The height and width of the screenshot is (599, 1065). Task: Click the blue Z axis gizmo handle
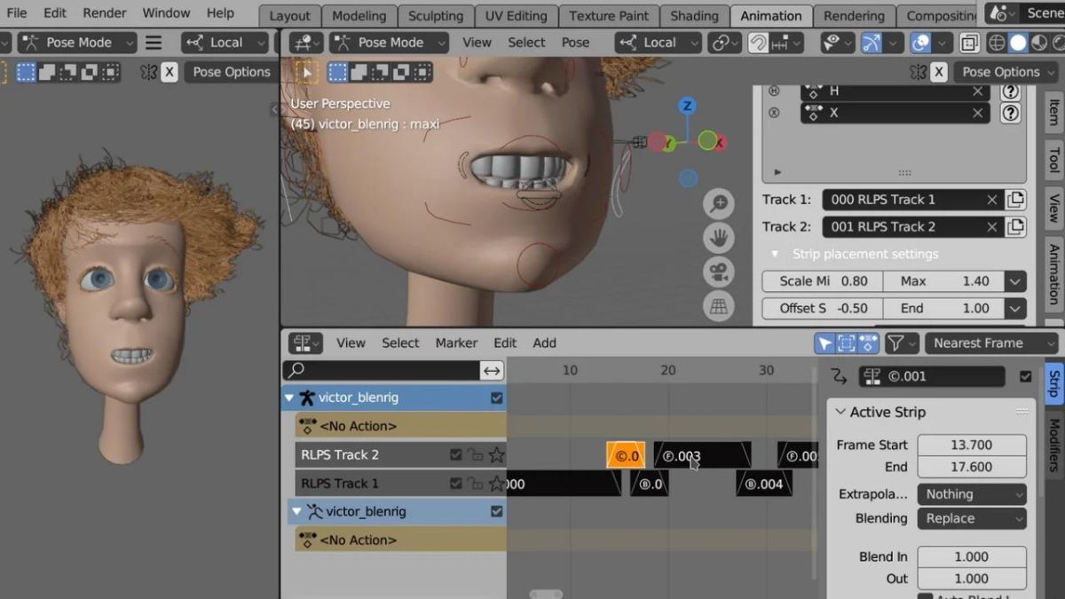[x=687, y=106]
